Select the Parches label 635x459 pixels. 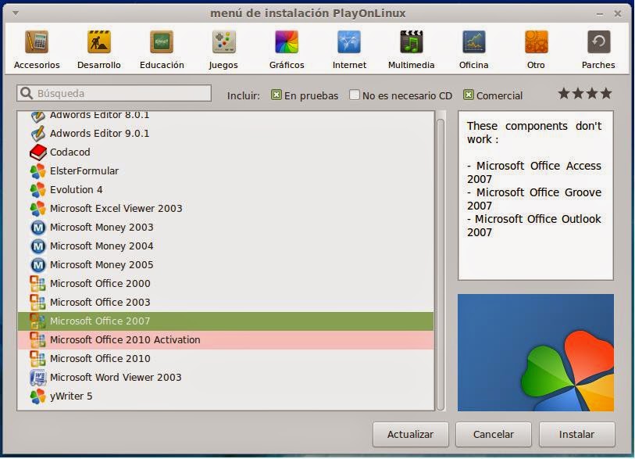point(598,65)
